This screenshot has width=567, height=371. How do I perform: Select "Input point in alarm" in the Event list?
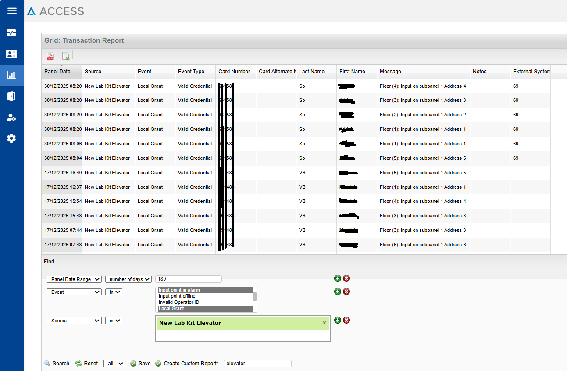[205, 290]
